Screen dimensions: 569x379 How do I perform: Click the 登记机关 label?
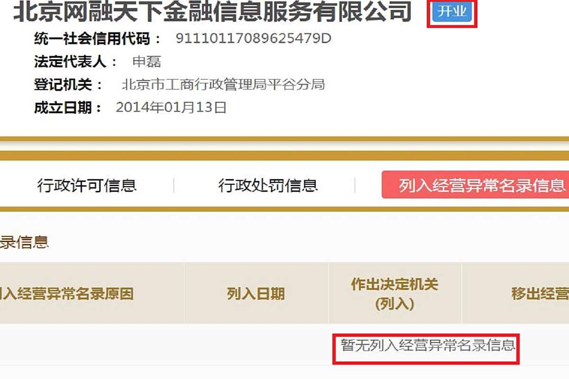(x=69, y=85)
